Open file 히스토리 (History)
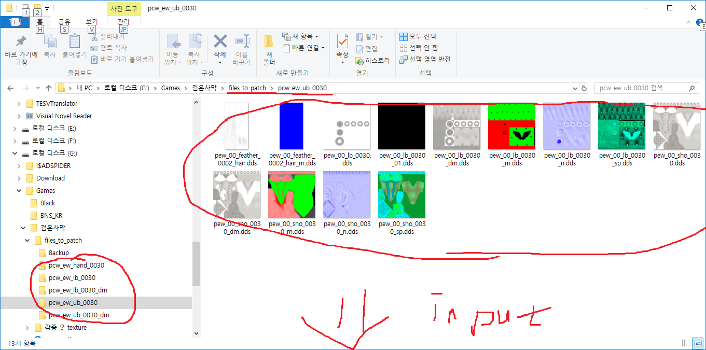This screenshot has width=706, height=350. tap(372, 59)
